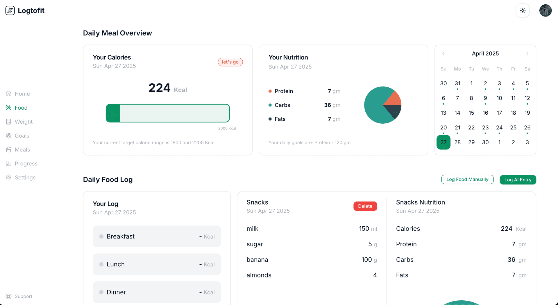The height and width of the screenshot is (305, 558).
Task: Click the April 2025 calendar heading
Action: click(x=485, y=53)
